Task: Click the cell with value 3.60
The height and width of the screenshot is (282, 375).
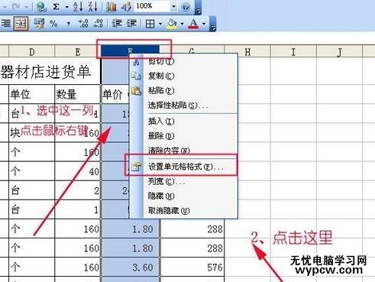Action: click(x=131, y=267)
